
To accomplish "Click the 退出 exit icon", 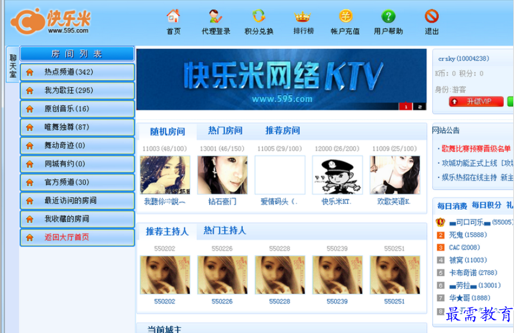I will point(431,16).
